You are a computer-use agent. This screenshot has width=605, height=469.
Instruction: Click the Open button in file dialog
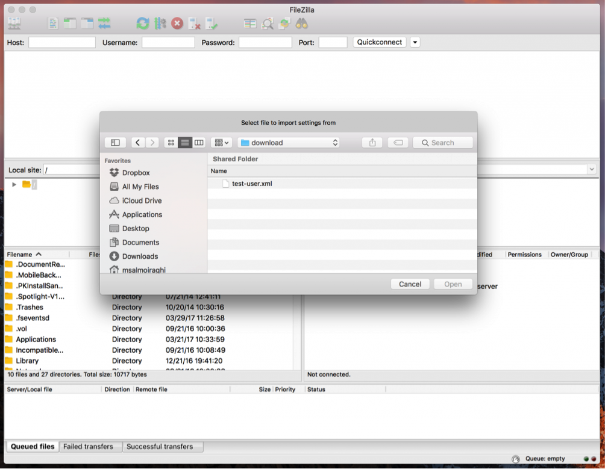click(453, 284)
